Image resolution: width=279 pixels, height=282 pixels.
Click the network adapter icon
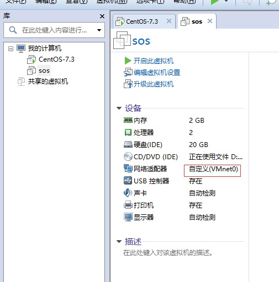pos(128,169)
